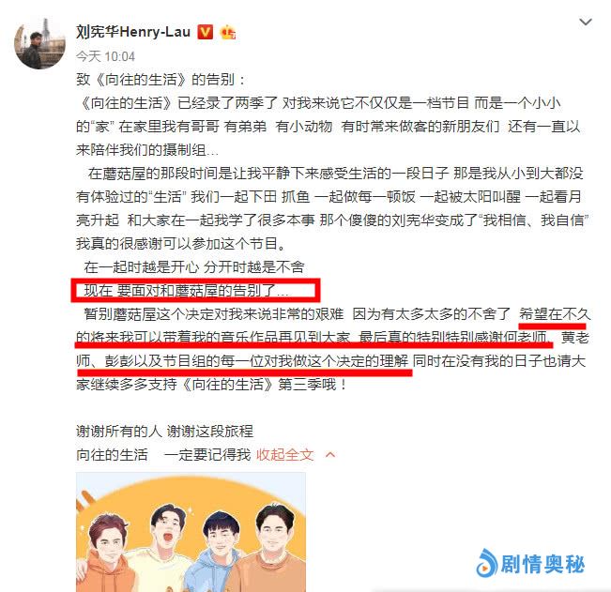The image size is (611, 592).
Task: Collapse post with the red up chevron
Action: click(330, 454)
